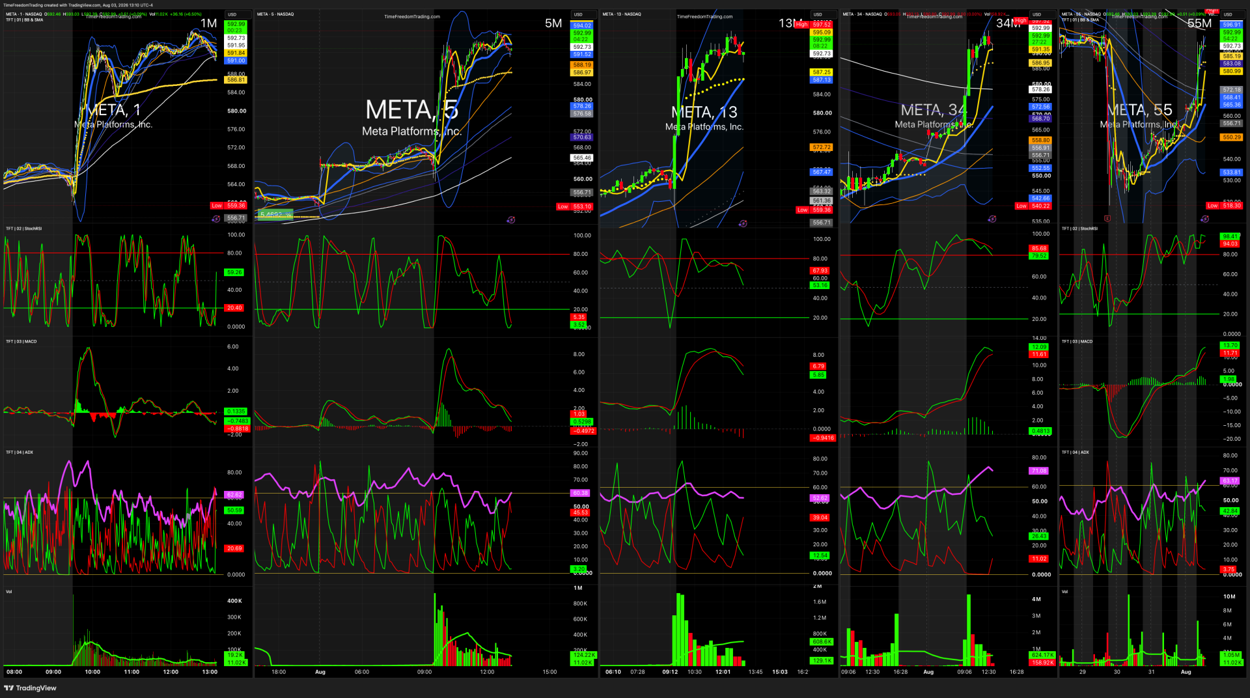Select the 'META · 34 · NASDAQ' symbol header
Image resolution: width=1250 pixels, height=698 pixels.
863,14
